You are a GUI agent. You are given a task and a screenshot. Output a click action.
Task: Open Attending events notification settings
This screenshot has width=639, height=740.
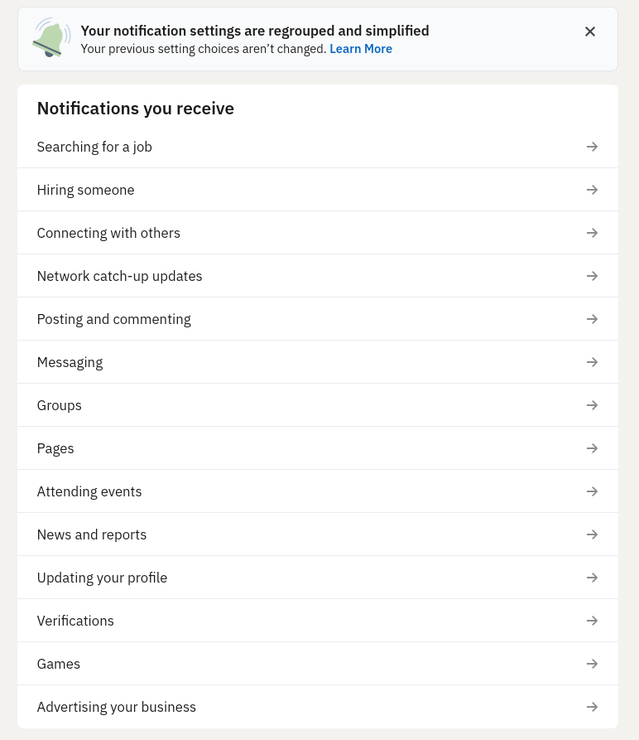[x=592, y=491]
